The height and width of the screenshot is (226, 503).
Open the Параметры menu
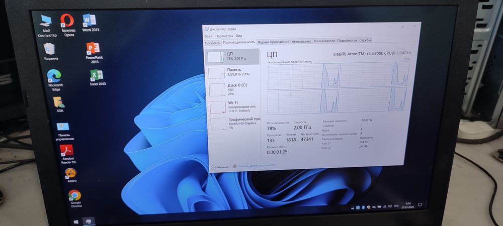(224, 36)
